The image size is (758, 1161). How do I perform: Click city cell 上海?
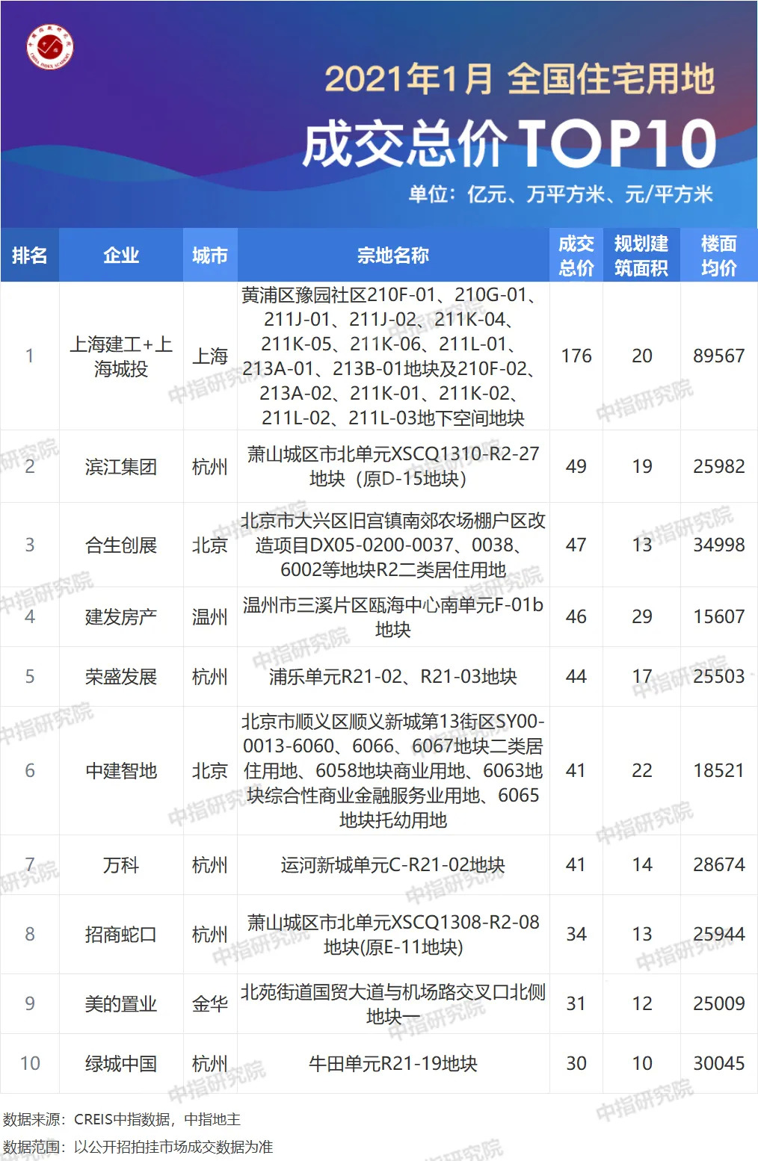210,356
